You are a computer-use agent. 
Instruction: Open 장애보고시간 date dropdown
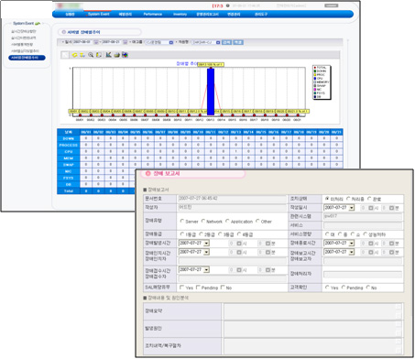click(352, 252)
